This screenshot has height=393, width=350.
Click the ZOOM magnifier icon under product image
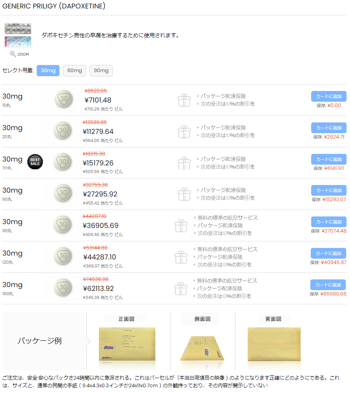coord(13,54)
